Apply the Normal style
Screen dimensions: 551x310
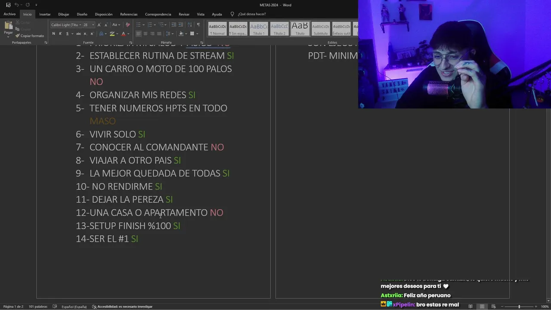pyautogui.click(x=217, y=29)
